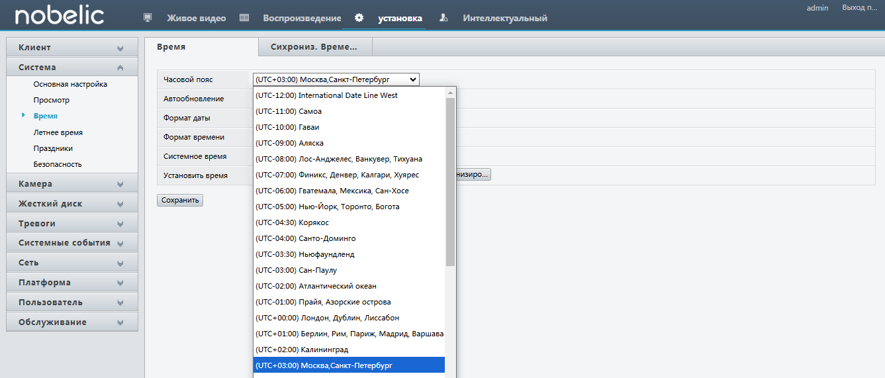Screen dimensions: 885x378
Task: Click the setup gear icon
Action: 359,18
